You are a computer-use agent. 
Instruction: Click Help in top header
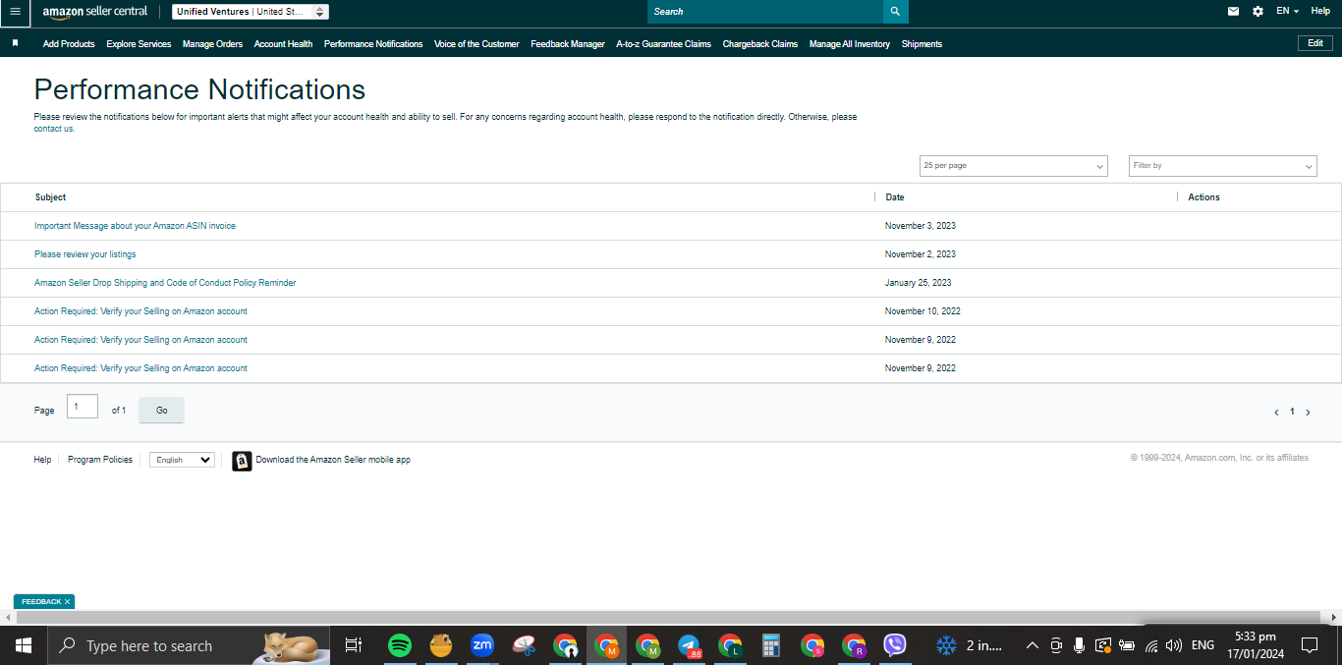point(1320,11)
